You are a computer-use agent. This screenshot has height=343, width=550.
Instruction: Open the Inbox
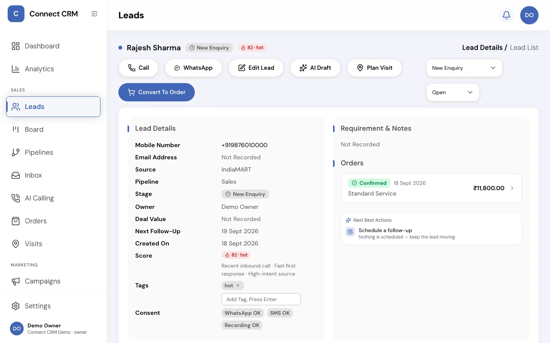(53, 175)
